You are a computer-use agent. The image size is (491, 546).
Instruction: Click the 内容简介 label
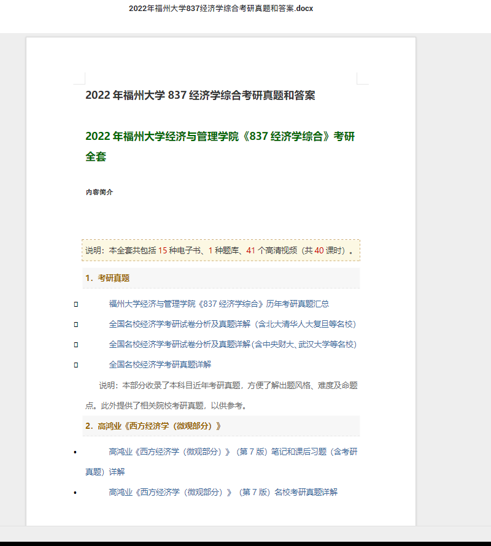click(x=99, y=192)
